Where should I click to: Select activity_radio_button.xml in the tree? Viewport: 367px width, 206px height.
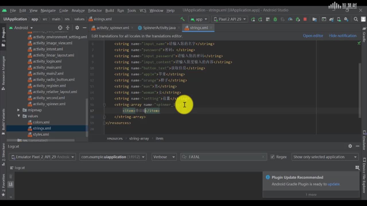coord(54,80)
